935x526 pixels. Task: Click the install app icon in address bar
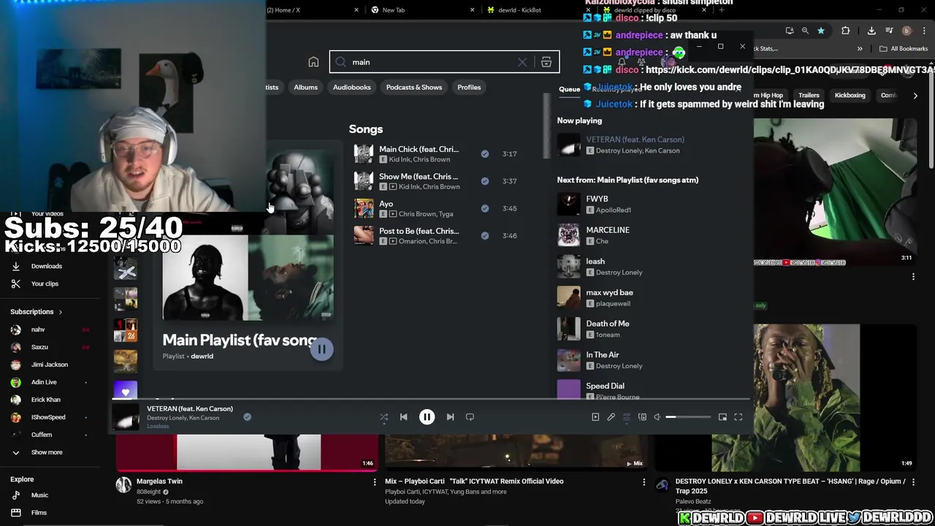(790, 31)
